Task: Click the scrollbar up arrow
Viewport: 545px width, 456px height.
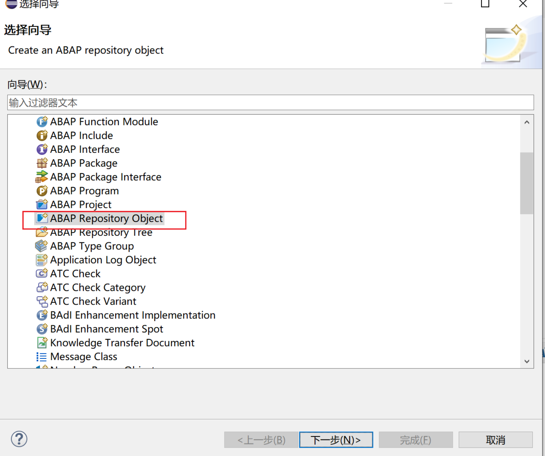Action: tap(527, 122)
